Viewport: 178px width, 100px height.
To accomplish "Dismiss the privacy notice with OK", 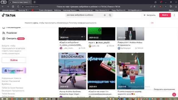I will click(x=152, y=23).
